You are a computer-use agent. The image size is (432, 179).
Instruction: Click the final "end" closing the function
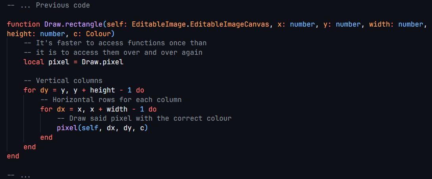(x=13, y=156)
